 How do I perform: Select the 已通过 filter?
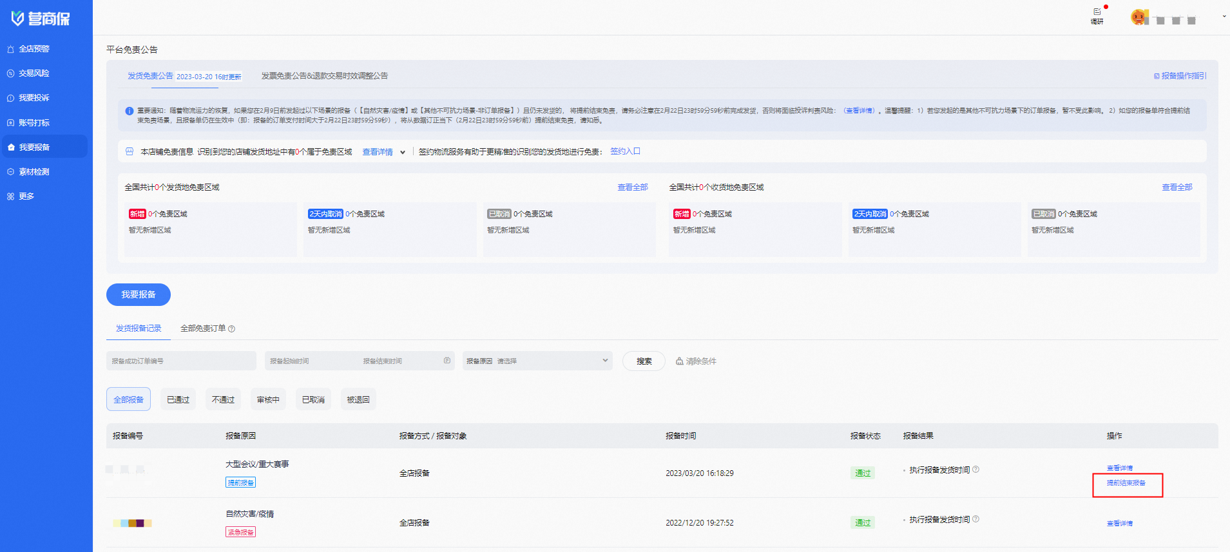click(178, 399)
